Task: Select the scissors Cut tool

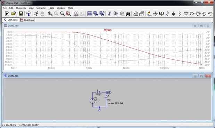Action: pyautogui.click(x=110, y=14)
